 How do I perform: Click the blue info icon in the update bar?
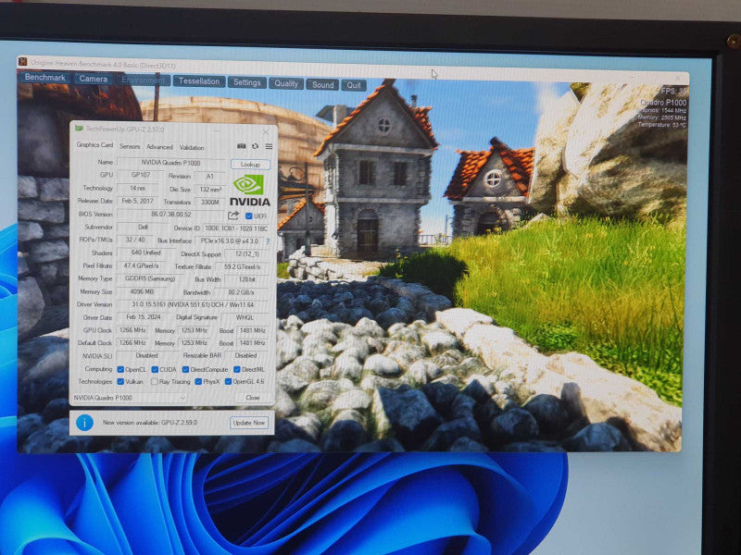coord(84,422)
